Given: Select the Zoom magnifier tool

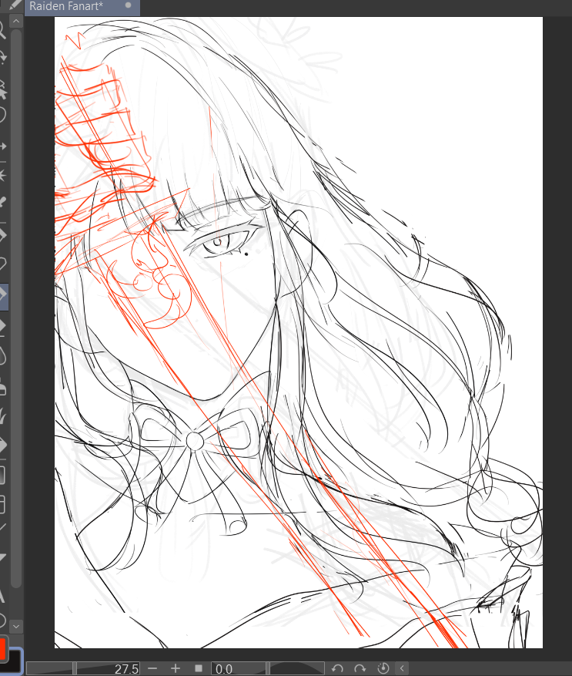Looking at the screenshot, I should click(x=2, y=31).
